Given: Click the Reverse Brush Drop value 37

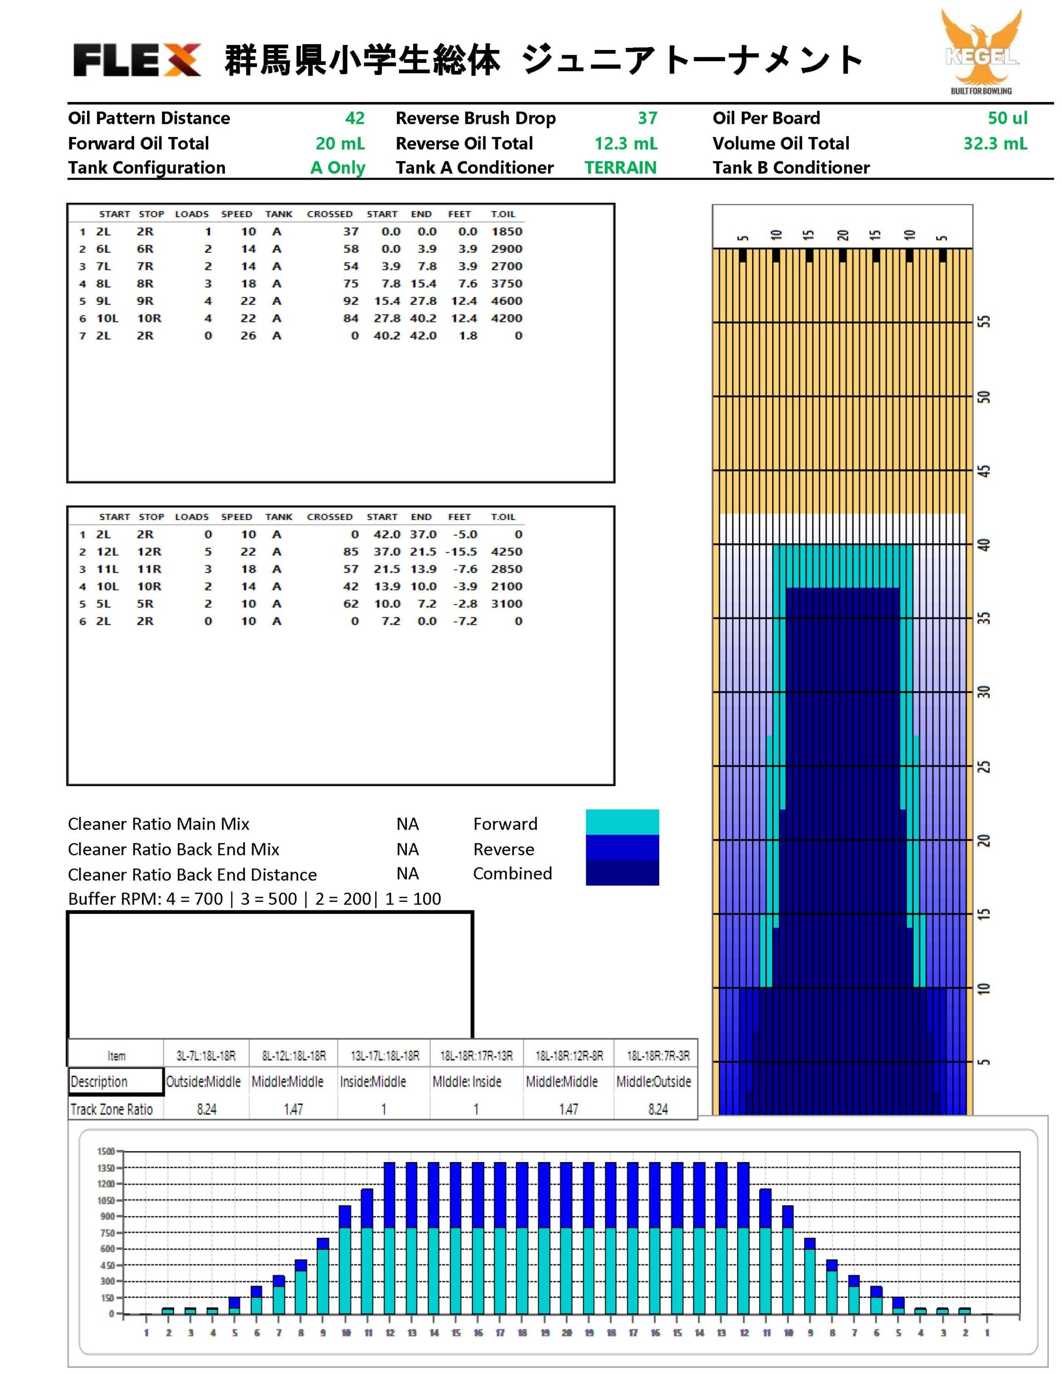Looking at the screenshot, I should point(647,118).
